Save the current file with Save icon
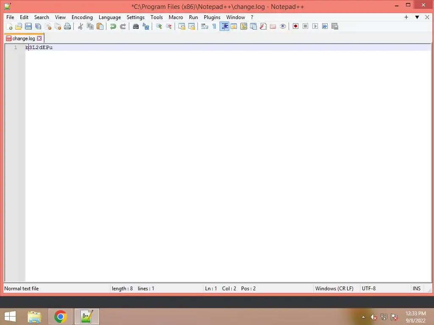 click(28, 26)
